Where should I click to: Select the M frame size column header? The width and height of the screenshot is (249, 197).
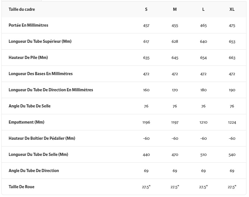tap(175, 9)
